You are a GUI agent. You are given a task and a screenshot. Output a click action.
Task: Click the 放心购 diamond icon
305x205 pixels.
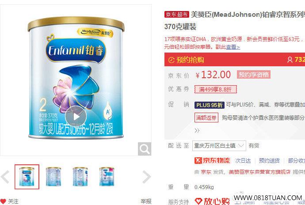point(198,201)
